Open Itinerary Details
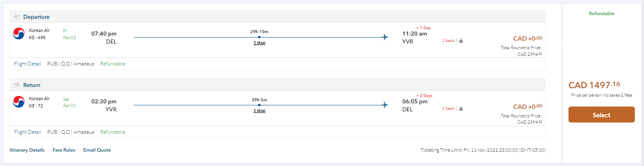This screenshot has height=166, width=644. (27, 150)
